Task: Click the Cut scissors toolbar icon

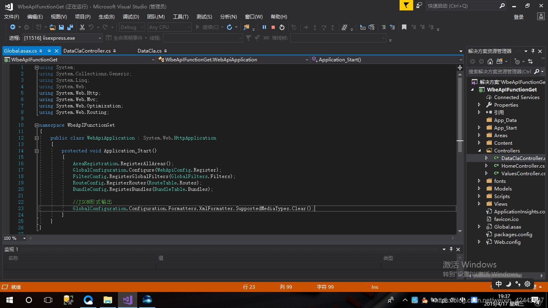Action: pos(82,27)
